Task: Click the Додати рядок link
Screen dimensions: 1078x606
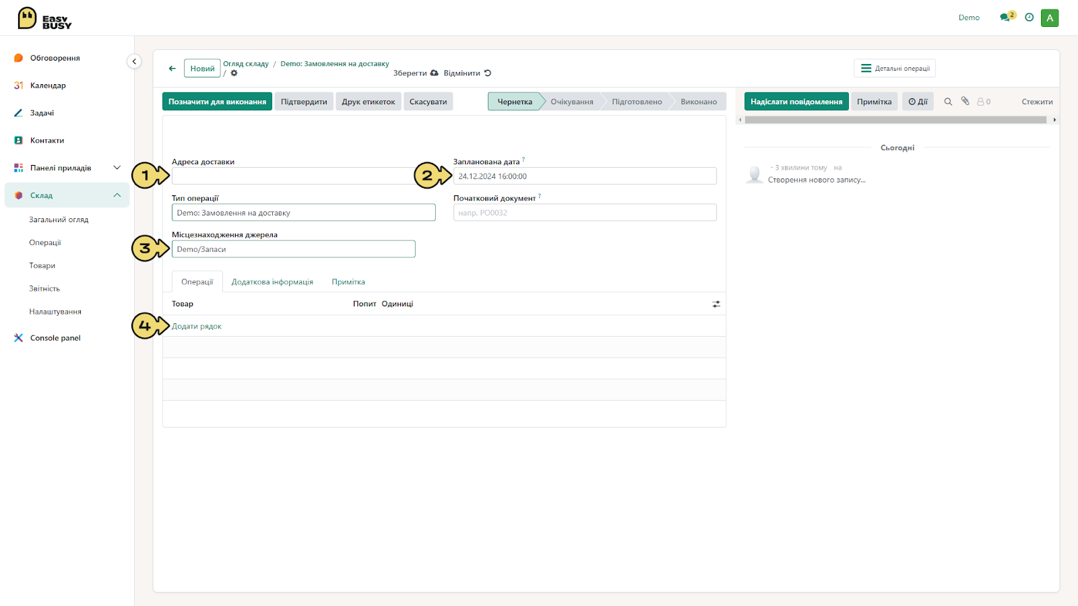Action: tap(197, 327)
